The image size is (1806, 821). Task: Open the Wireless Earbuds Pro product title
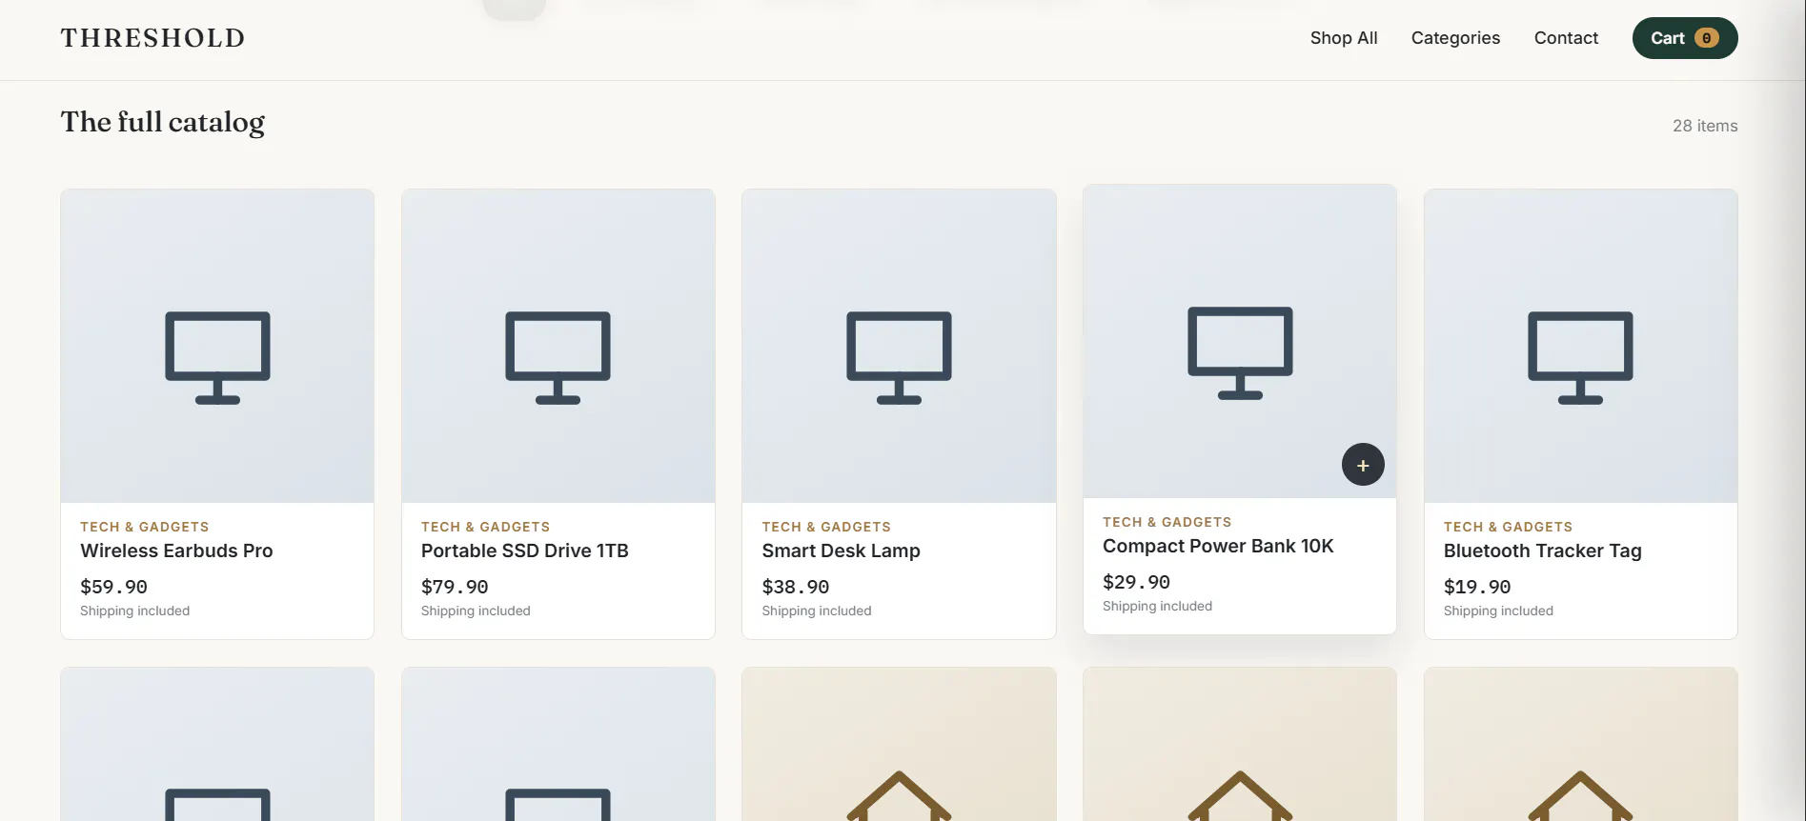(176, 551)
